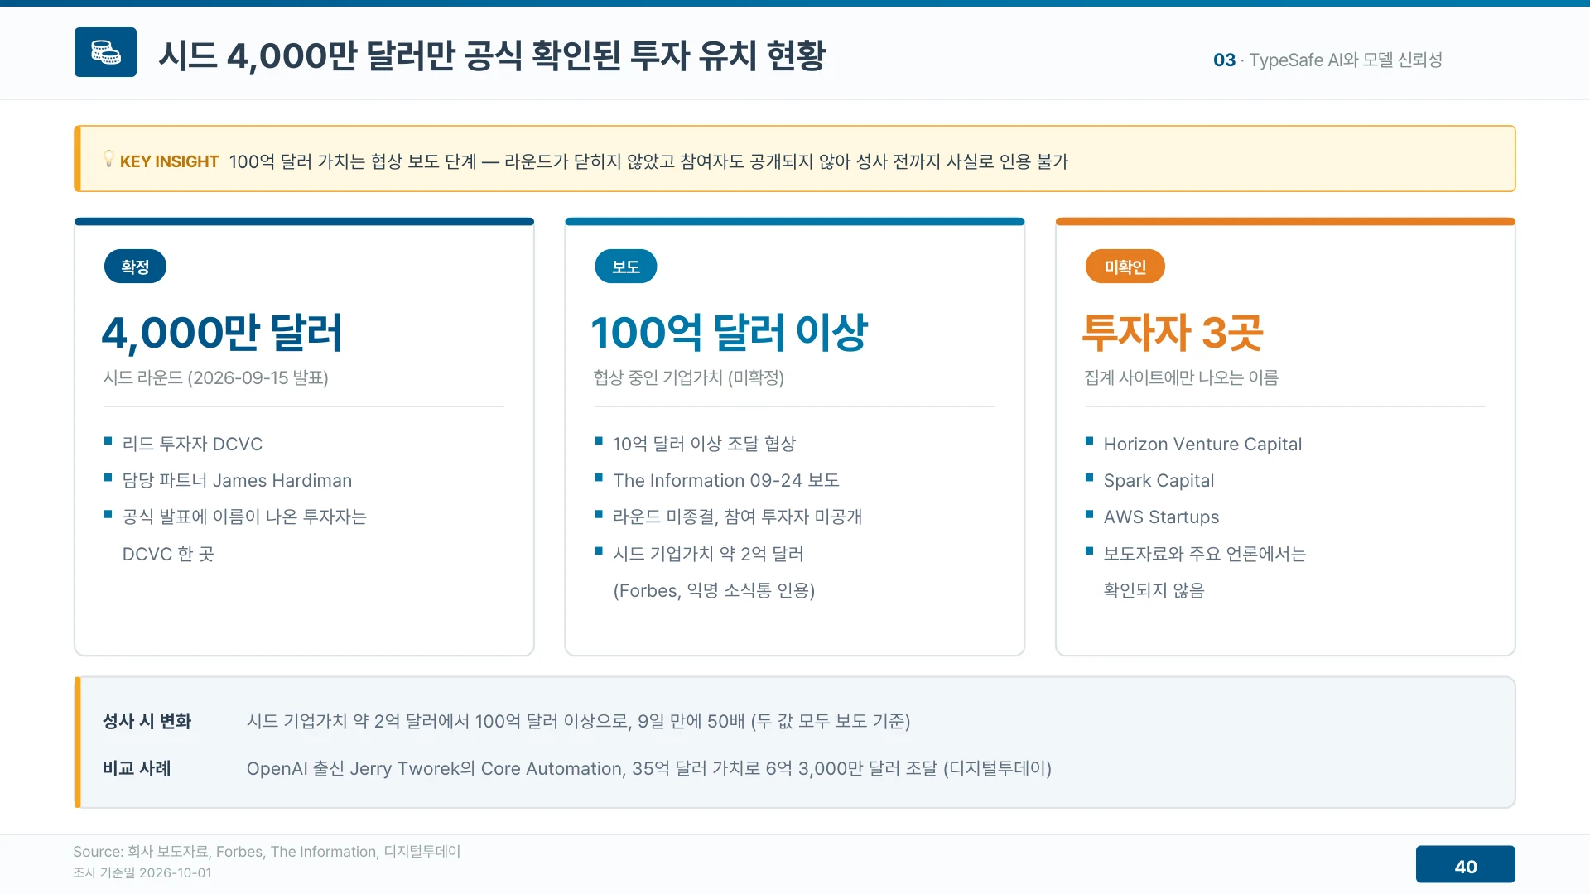Screen dimensions: 1590x894
Task: Click the sentence about 9일 만에 50배
Action: pyautogui.click(x=578, y=721)
